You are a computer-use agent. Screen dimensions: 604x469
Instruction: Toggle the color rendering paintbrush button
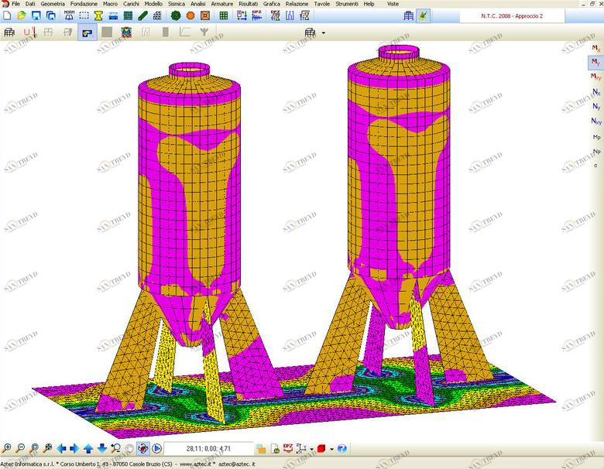point(422,15)
